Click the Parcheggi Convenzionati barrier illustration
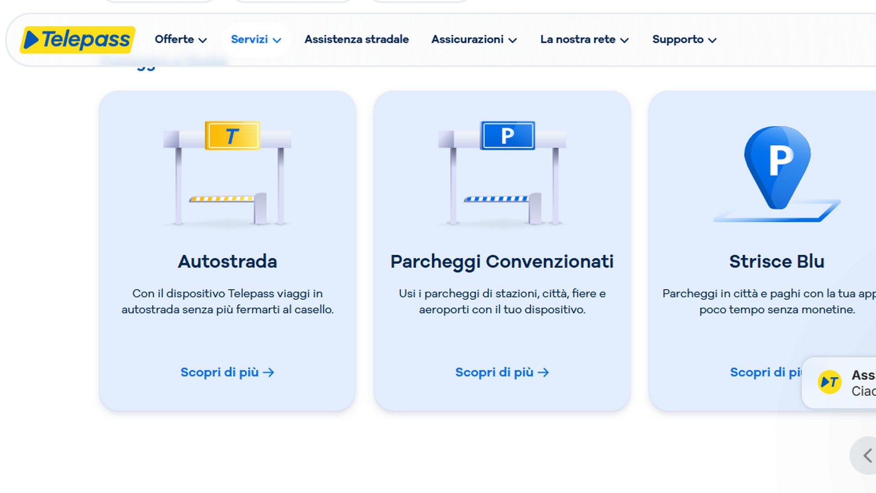The image size is (876, 493). (x=502, y=173)
